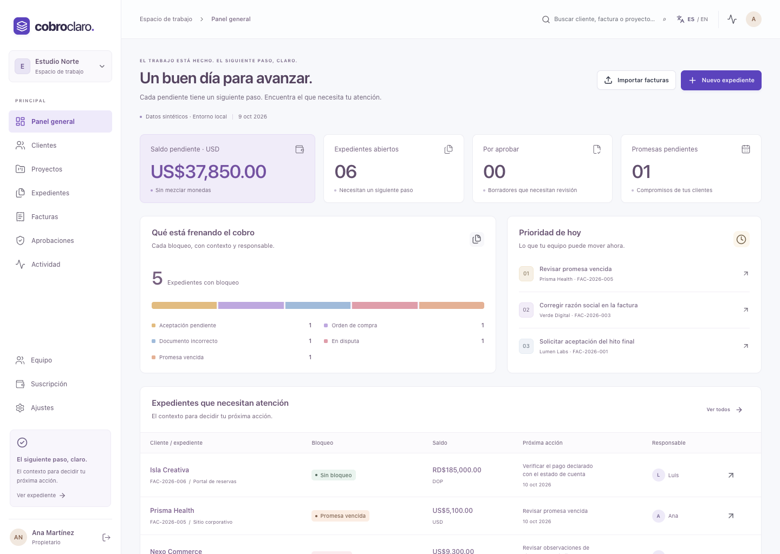Open Facturas section
Screen dimensions: 780x554
(60, 217)
